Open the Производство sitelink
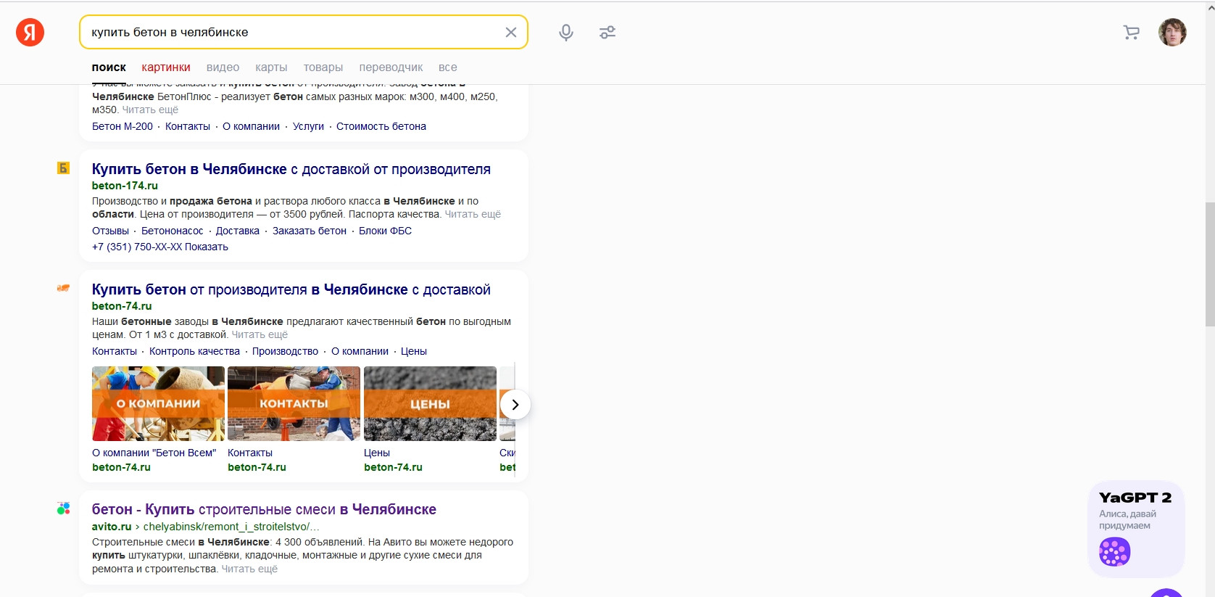Viewport: 1215px width, 597px height. [x=285, y=351]
